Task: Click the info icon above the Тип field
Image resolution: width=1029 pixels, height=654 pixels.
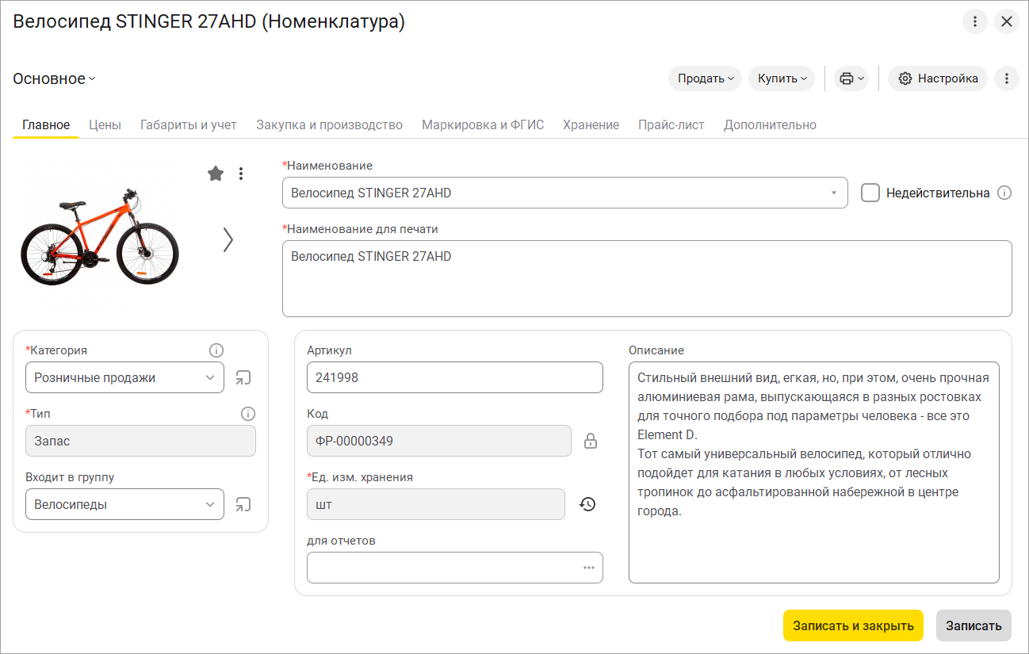Action: (x=247, y=414)
